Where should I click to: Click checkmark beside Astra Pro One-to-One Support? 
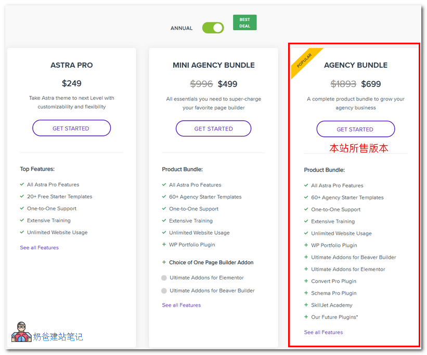22,208
